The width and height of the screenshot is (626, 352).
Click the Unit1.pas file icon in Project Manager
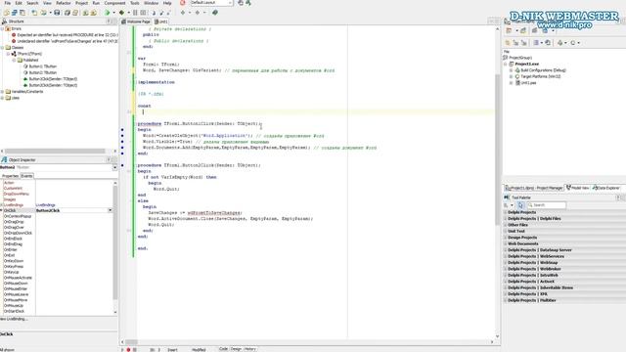517,83
